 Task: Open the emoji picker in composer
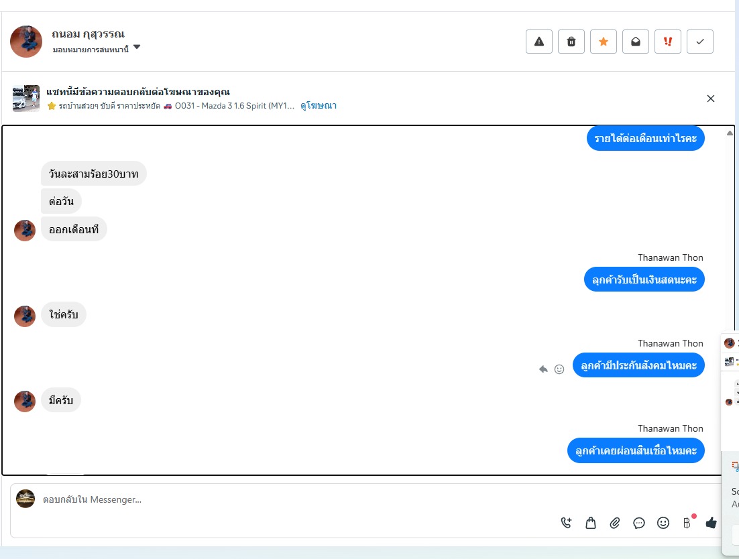pos(663,523)
